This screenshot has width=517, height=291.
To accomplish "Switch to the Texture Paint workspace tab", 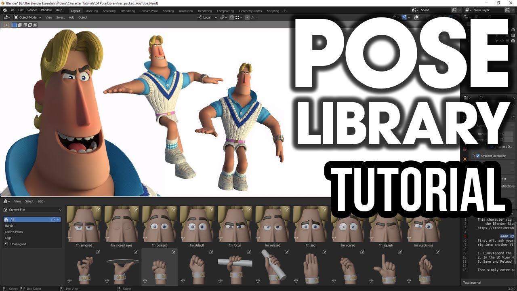I will point(149,11).
